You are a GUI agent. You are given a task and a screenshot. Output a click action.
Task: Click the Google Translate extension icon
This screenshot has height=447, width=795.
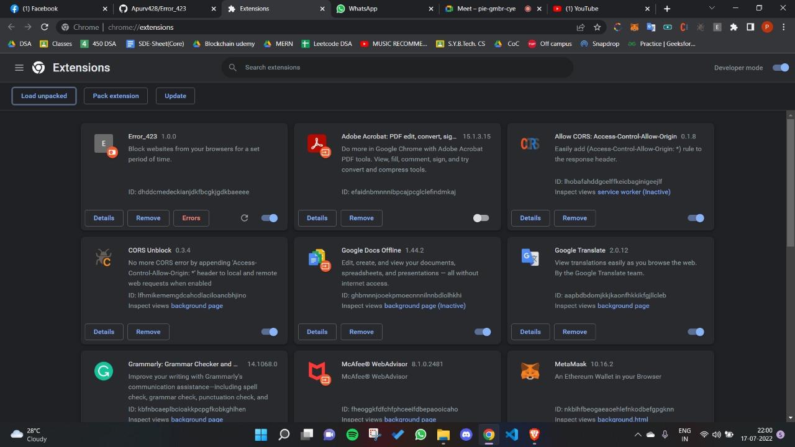point(530,257)
